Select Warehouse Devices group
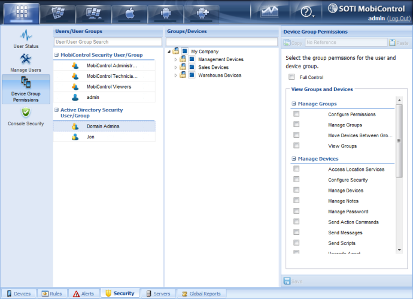The width and height of the screenshot is (413, 299). [x=220, y=75]
